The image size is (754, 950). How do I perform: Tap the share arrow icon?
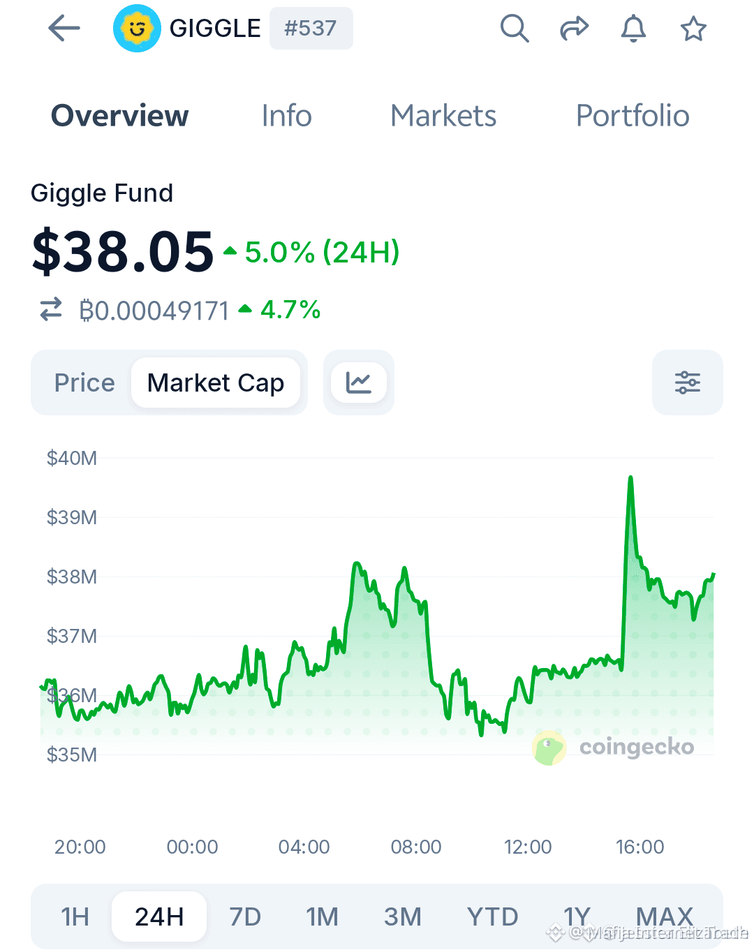[x=575, y=29]
